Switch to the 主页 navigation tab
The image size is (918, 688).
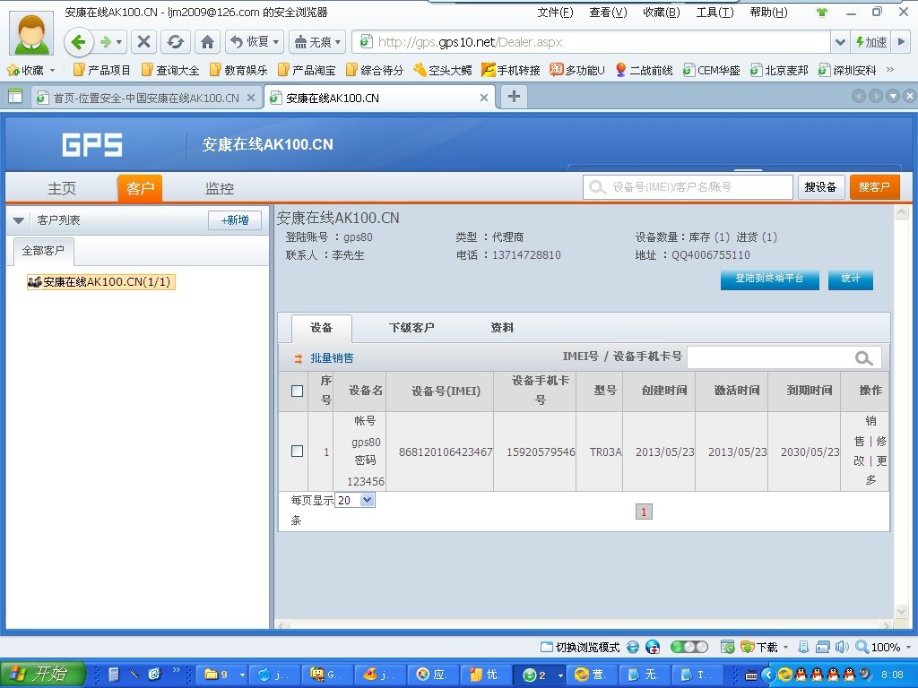point(62,188)
